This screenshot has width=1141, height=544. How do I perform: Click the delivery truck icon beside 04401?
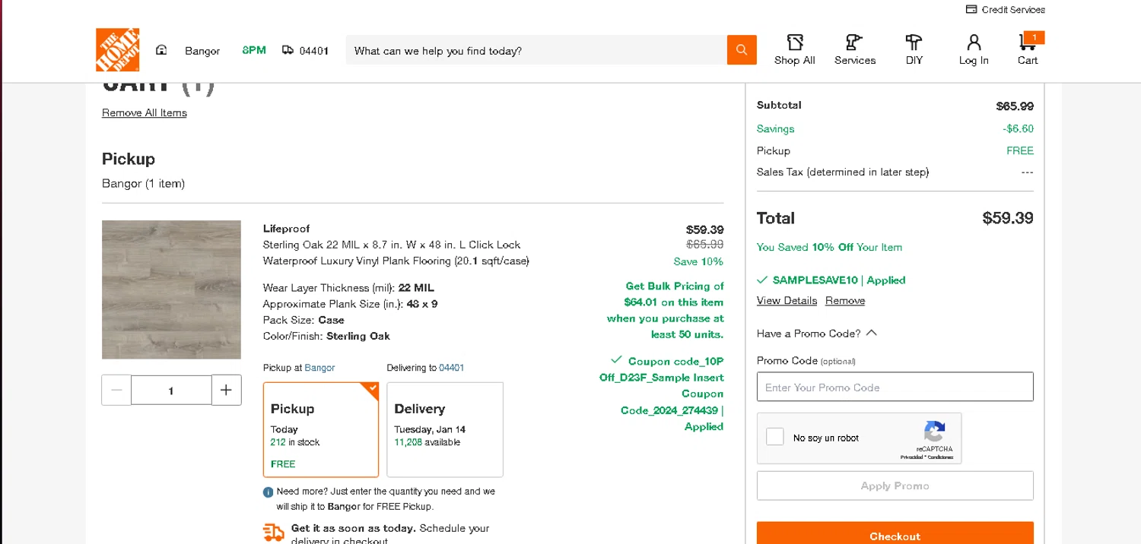(288, 50)
